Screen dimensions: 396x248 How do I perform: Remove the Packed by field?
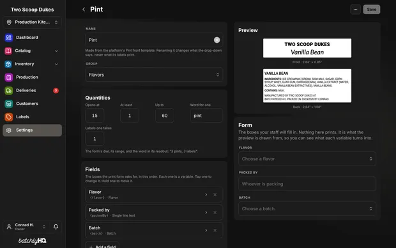(x=215, y=212)
